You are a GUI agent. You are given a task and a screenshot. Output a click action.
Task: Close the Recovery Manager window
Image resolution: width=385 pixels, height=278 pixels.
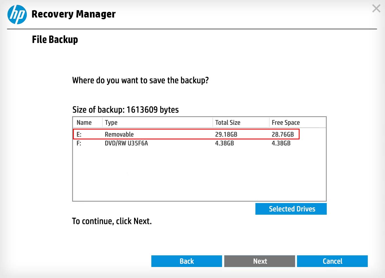coord(376,8)
